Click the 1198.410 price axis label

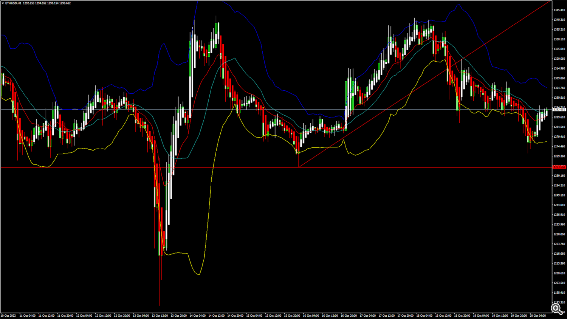click(x=559, y=293)
